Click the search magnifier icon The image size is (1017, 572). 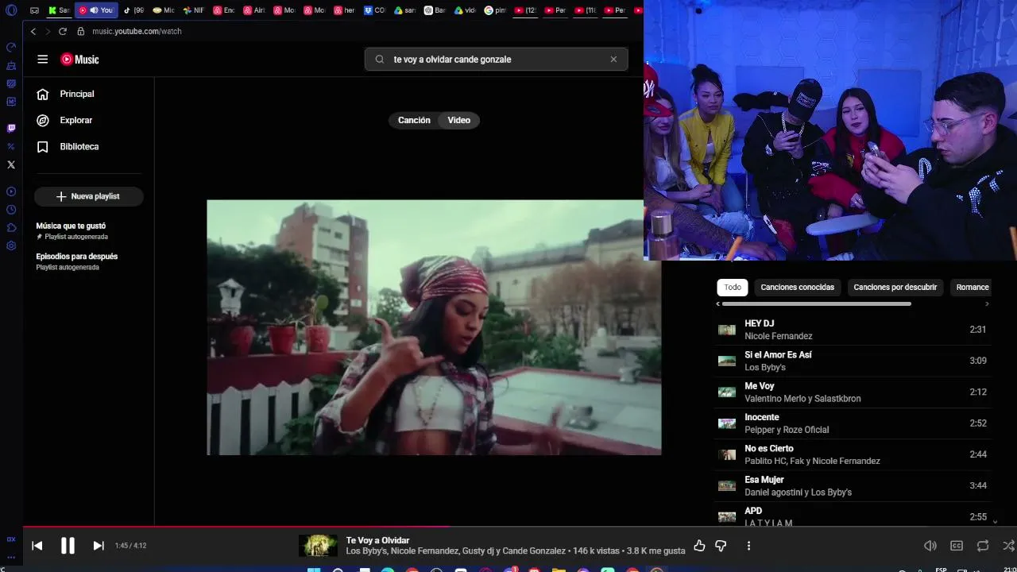coord(379,60)
